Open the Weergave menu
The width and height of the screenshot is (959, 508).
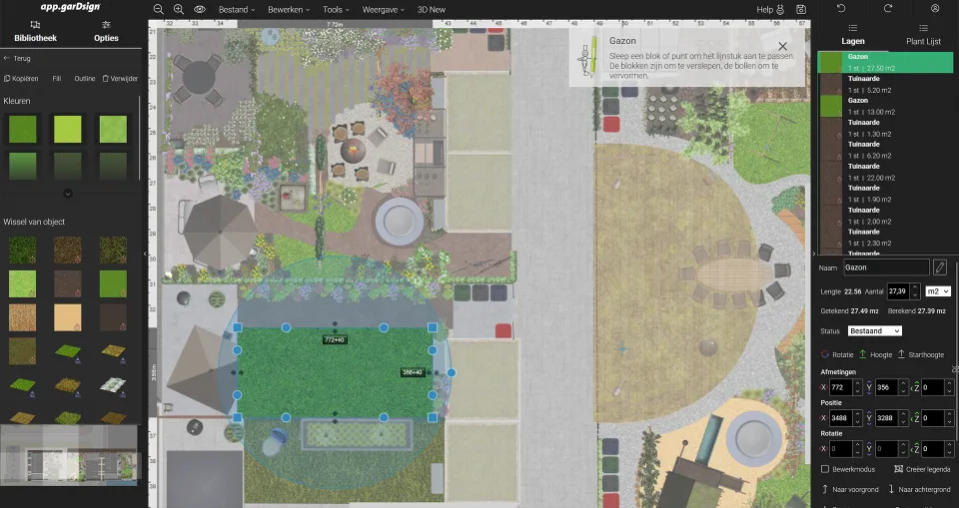click(383, 9)
